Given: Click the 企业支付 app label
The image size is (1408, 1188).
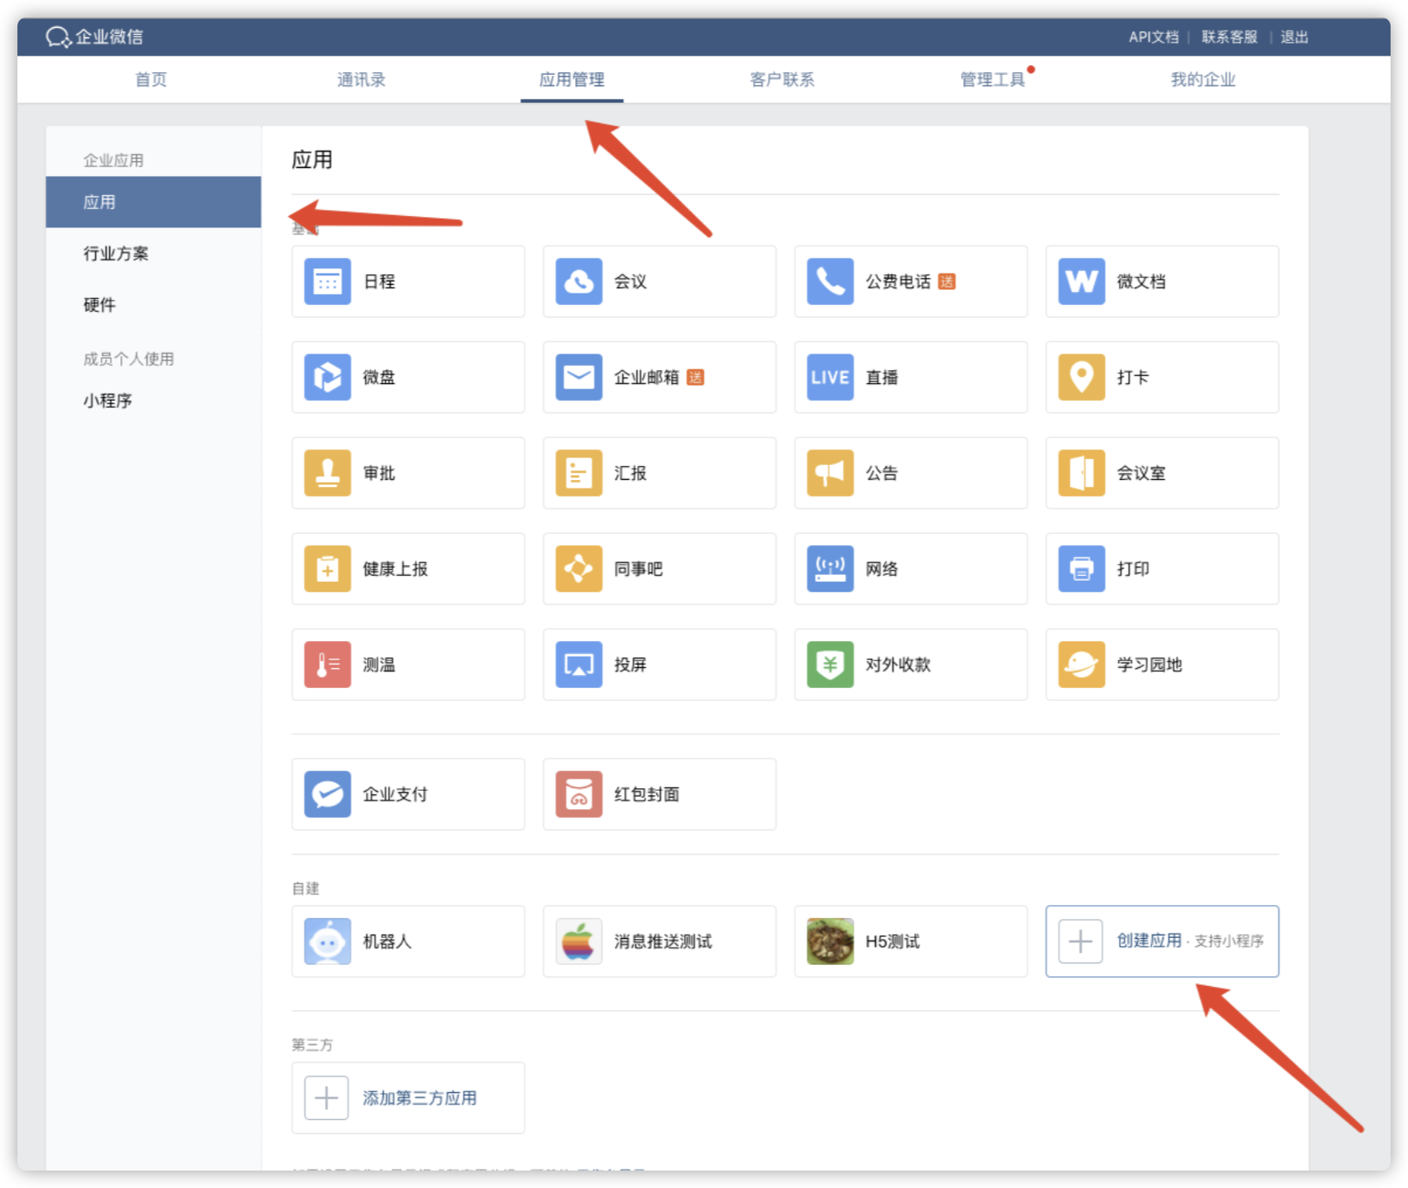Looking at the screenshot, I should [396, 794].
